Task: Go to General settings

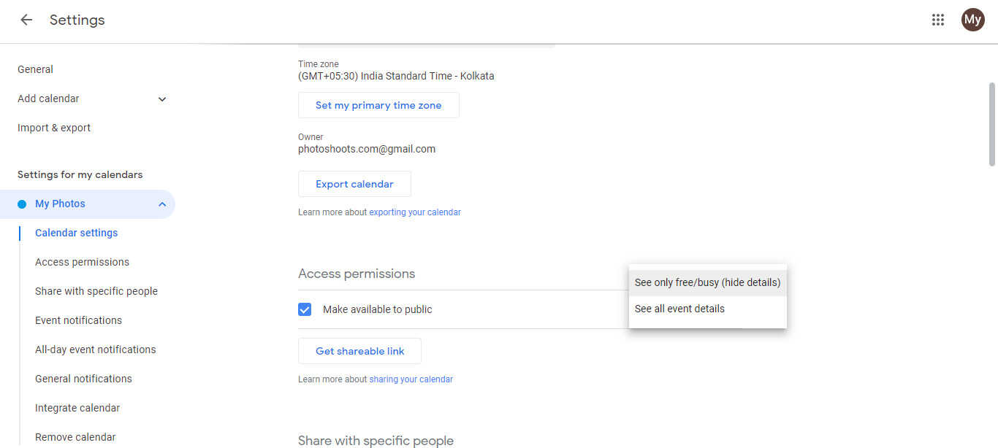Action: point(35,69)
